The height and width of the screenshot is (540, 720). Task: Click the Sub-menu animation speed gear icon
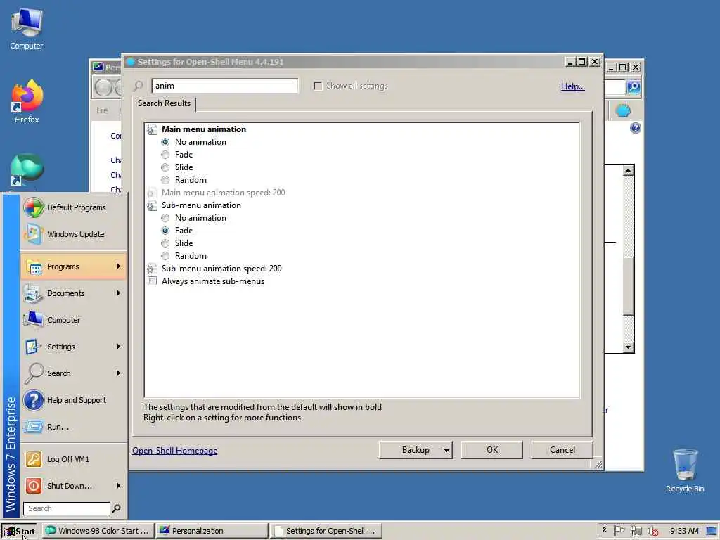(x=152, y=269)
